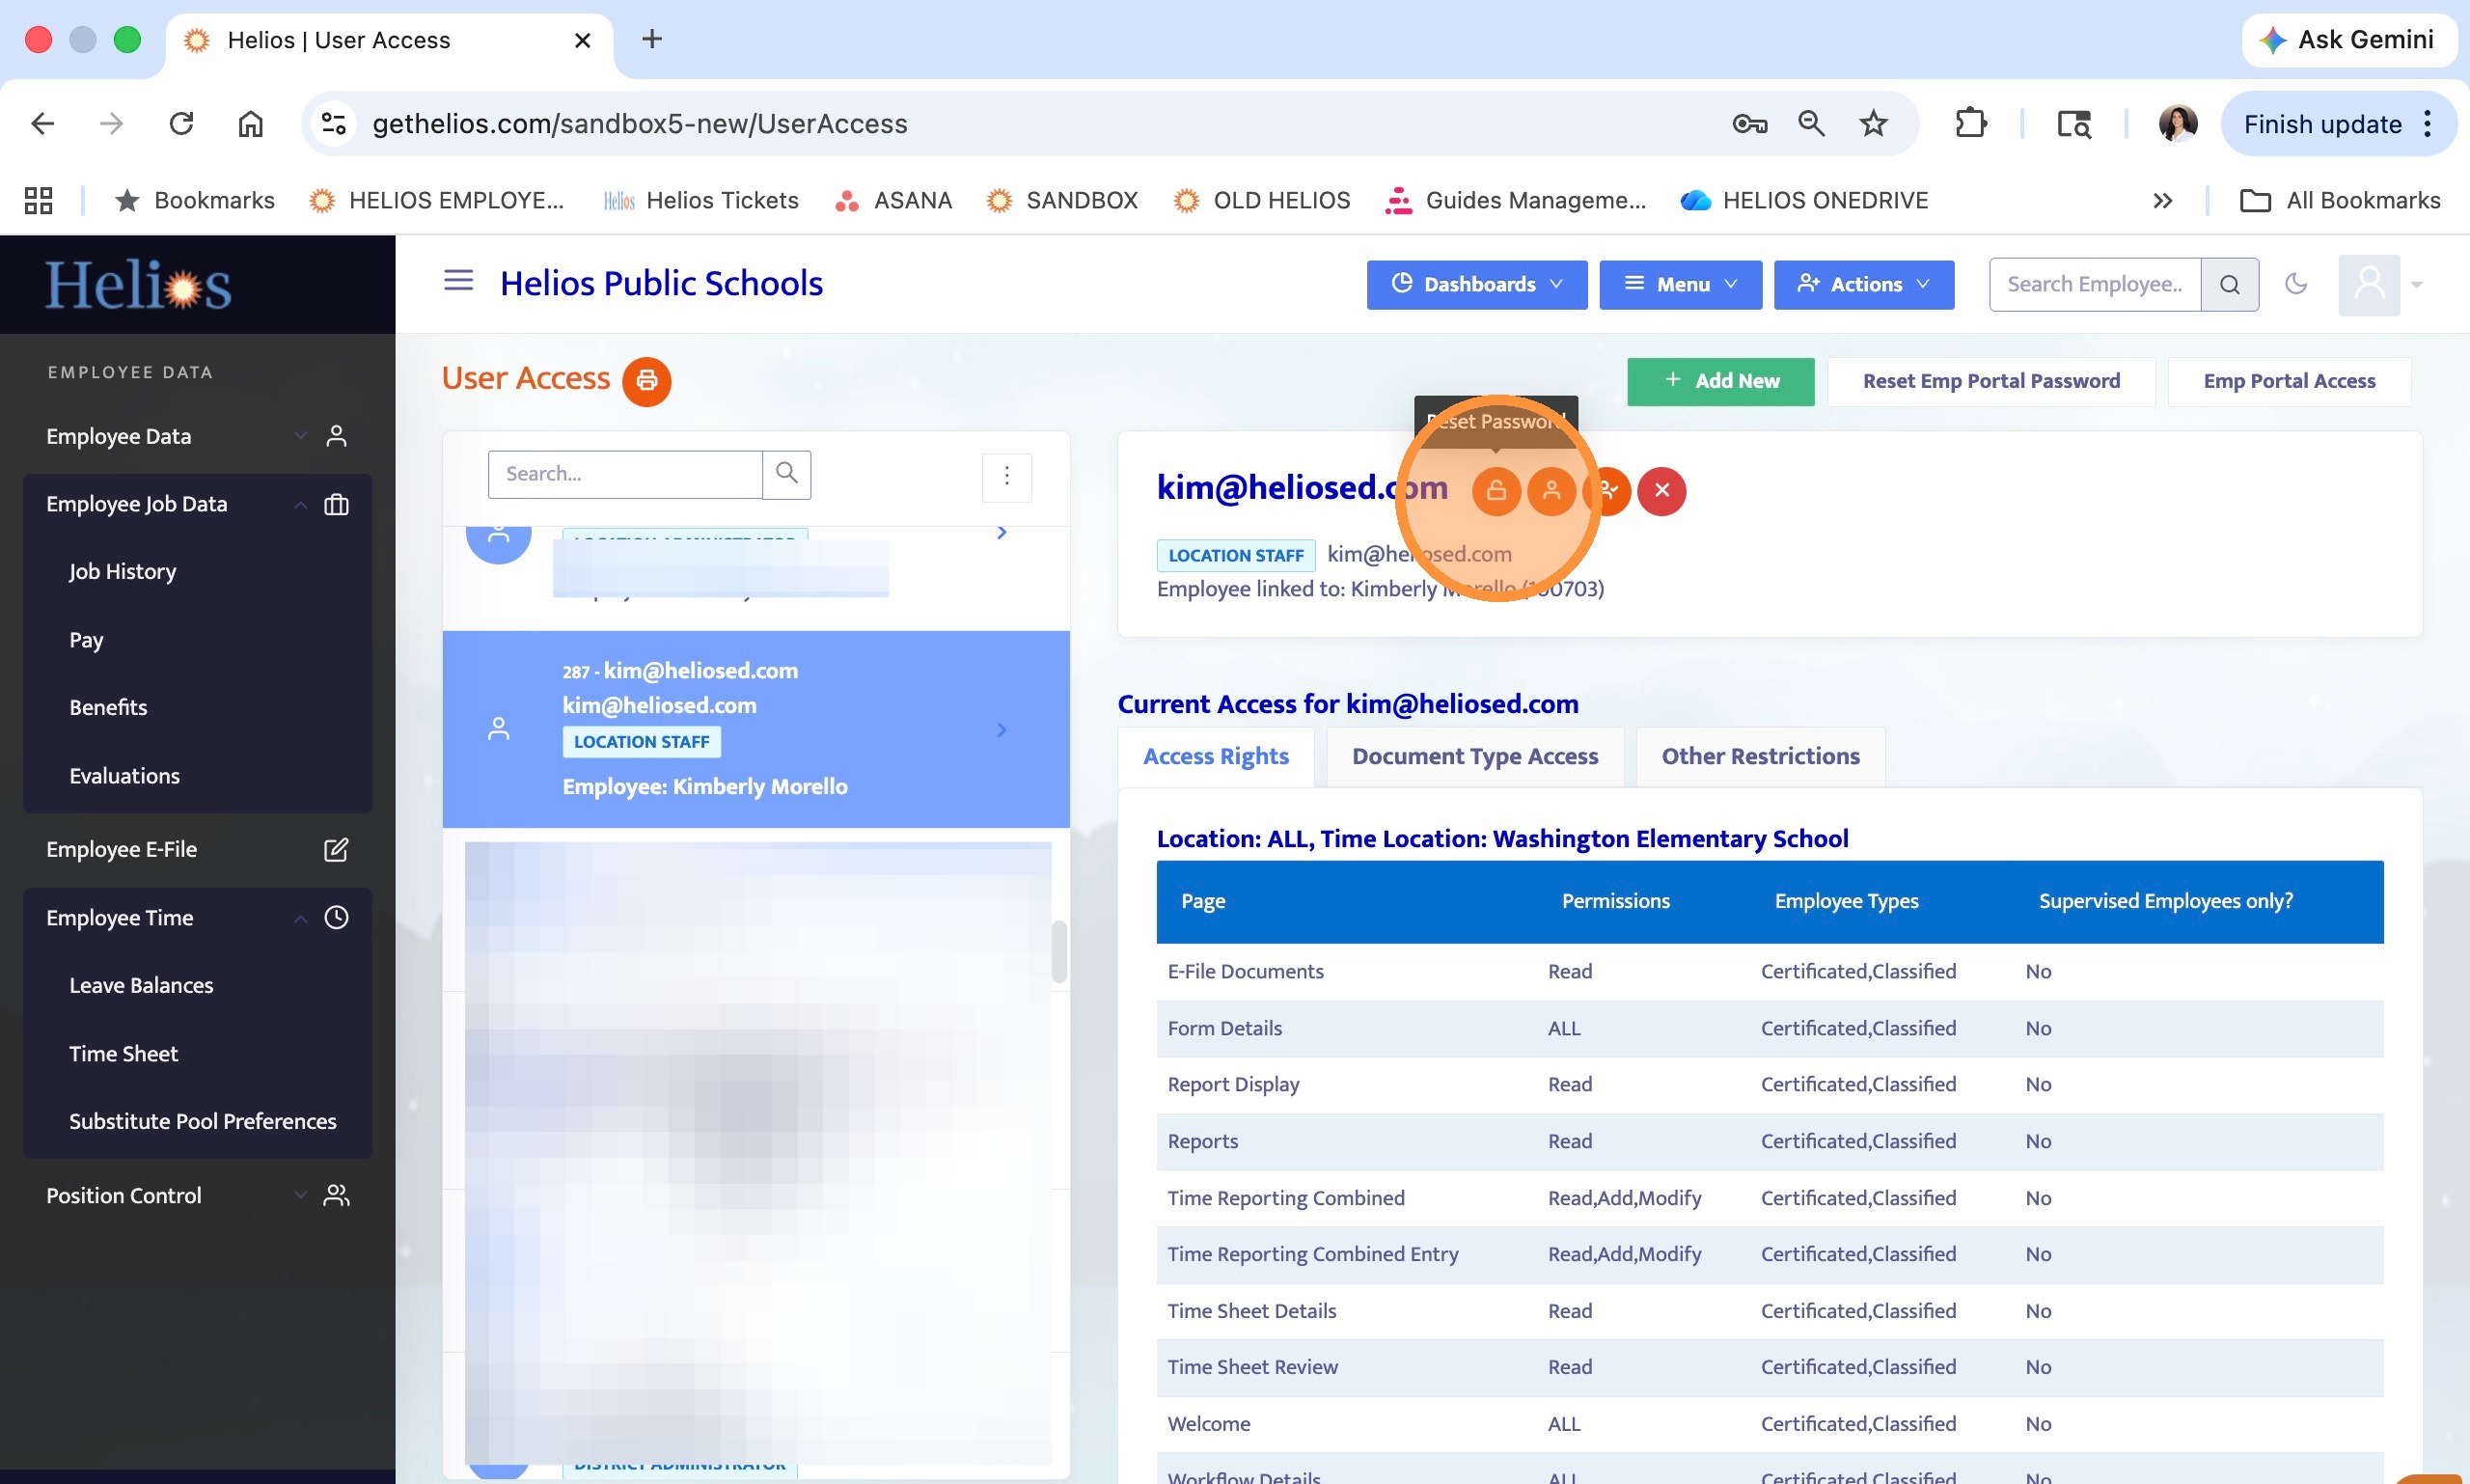The width and height of the screenshot is (2470, 1484).
Task: Click the Emp Portal Access button
Action: pyautogui.click(x=2288, y=381)
